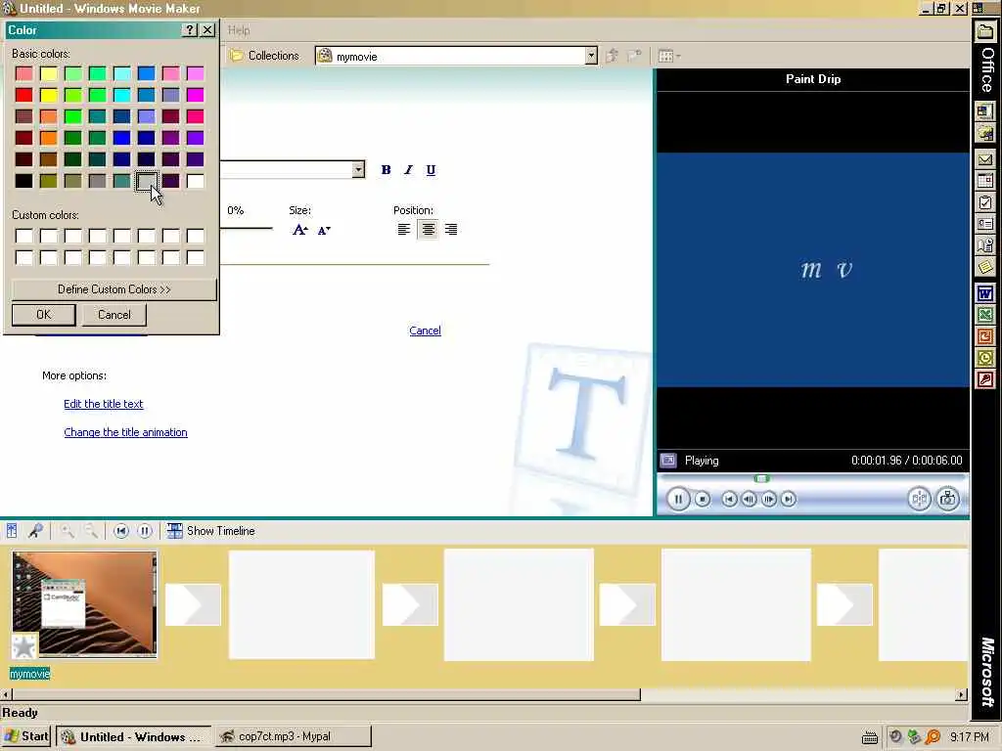Jump back in the preview monitor

pos(729,499)
